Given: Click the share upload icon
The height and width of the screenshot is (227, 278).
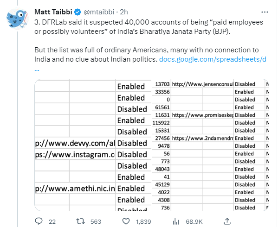Looking at the screenshot, I should click(x=227, y=221).
